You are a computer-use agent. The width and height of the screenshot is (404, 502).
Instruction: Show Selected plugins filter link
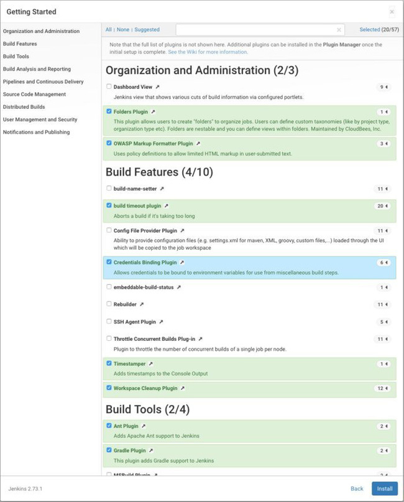coord(369,29)
